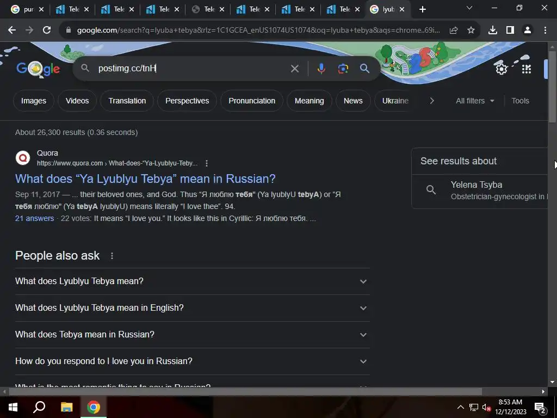557x418 pixels.
Task: Open Google quick settings gear
Action: point(501,68)
